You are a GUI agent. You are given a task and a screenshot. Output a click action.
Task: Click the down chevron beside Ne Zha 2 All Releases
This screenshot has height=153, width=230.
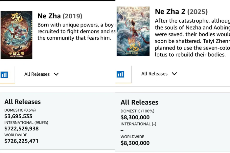tap(174, 74)
